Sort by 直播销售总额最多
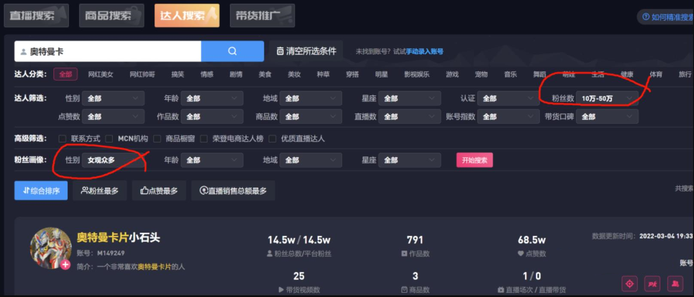 233,190
